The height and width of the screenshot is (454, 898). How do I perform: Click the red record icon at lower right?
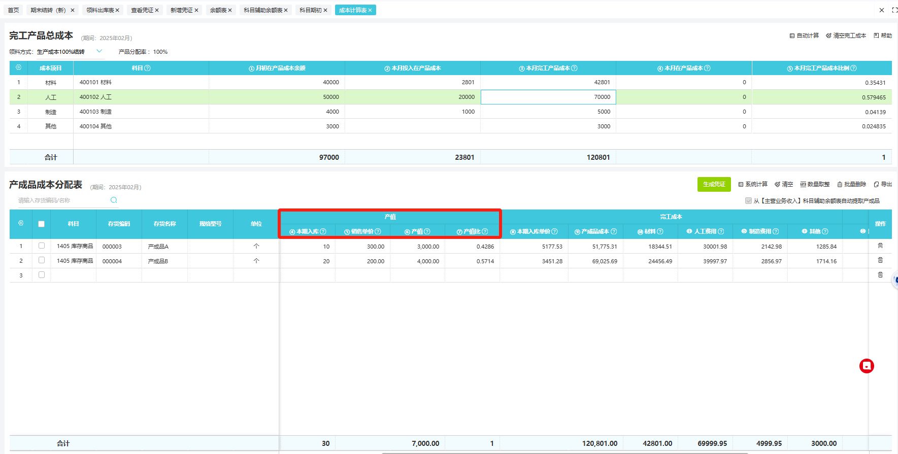point(867,366)
